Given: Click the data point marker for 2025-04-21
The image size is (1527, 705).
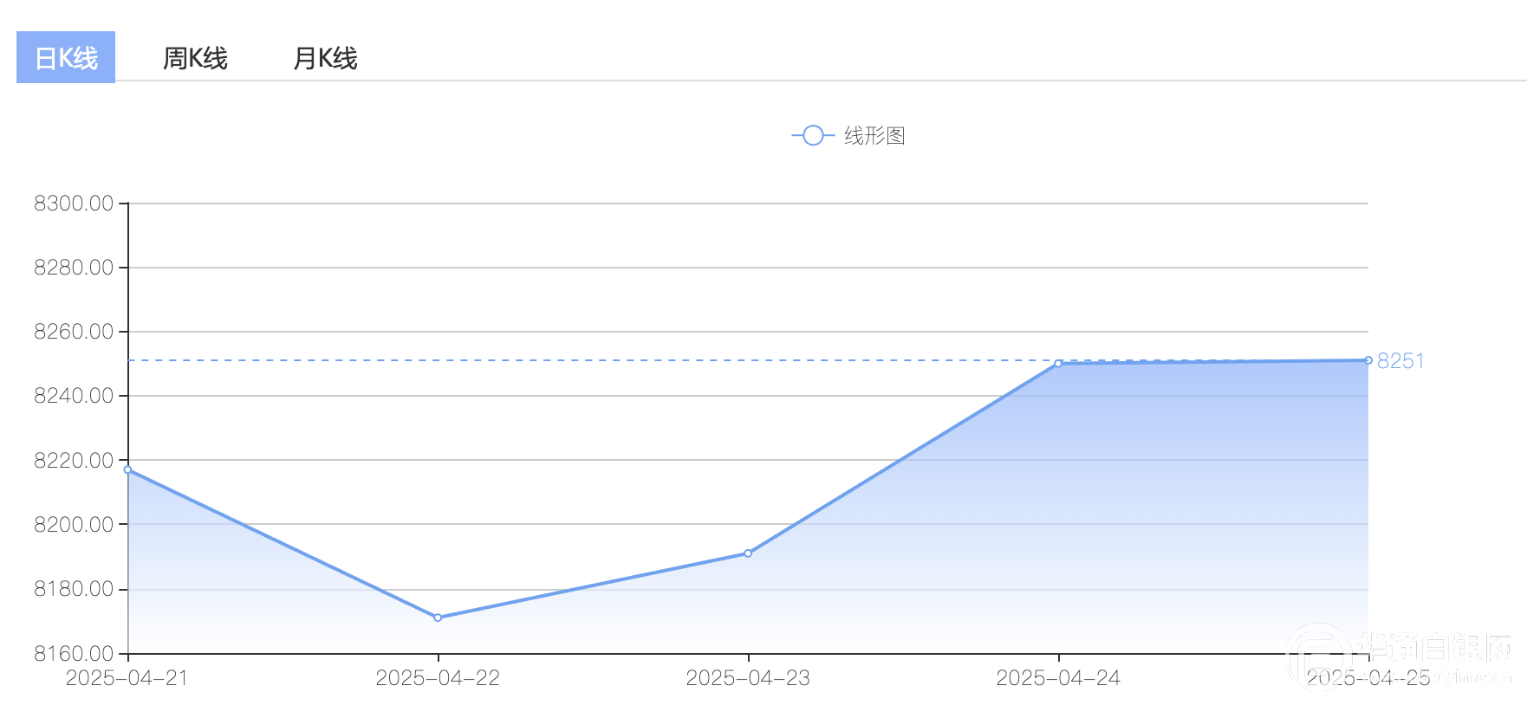Looking at the screenshot, I should click(x=128, y=470).
